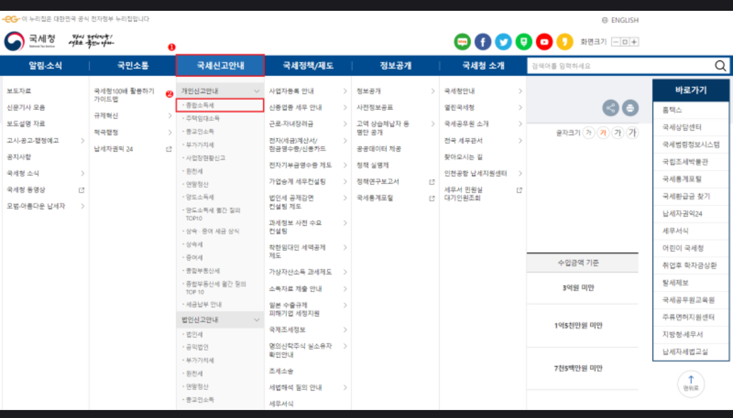
Task: Open 근로·자녀장려금 menu item
Action: coord(291,124)
